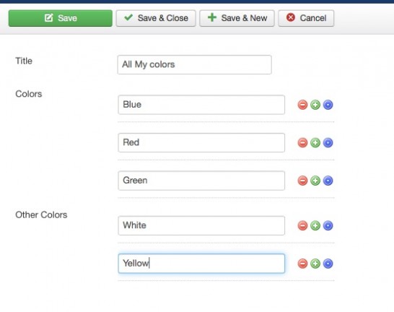Remove the Yellow color row
The width and height of the screenshot is (394, 312).
(302, 264)
